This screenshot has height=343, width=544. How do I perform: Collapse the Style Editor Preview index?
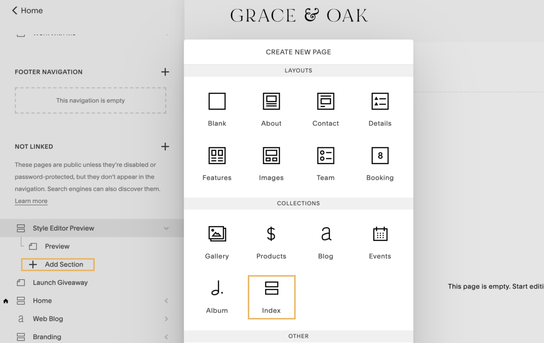166,228
